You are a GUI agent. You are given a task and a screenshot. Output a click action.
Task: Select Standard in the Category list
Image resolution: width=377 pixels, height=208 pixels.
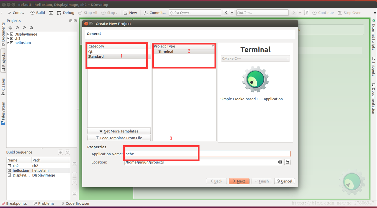[119, 56]
